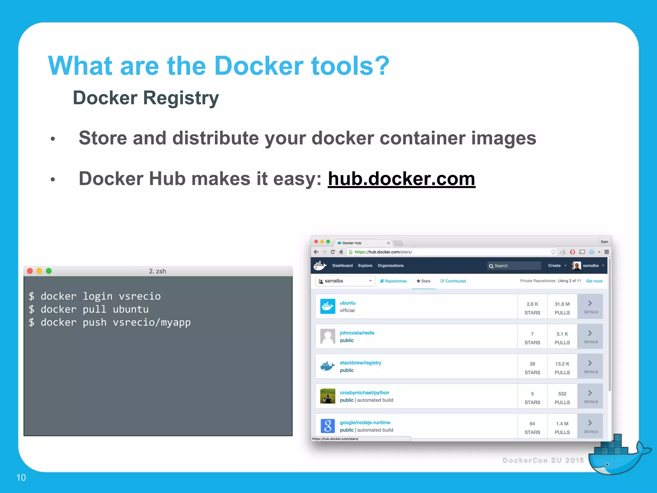Image resolution: width=657 pixels, height=493 pixels.
Task: Click the browser forward arrow
Action: coord(324,252)
